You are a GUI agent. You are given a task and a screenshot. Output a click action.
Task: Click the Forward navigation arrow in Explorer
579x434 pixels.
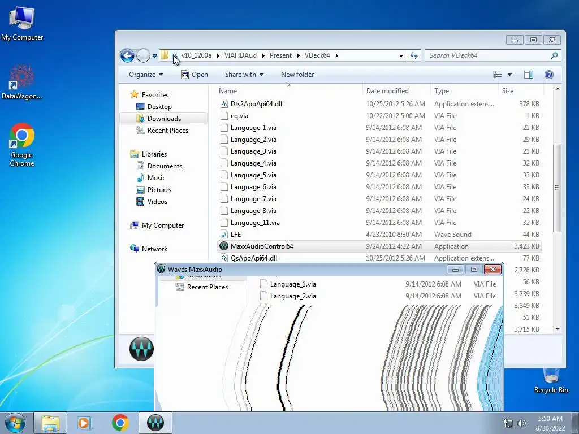(143, 56)
